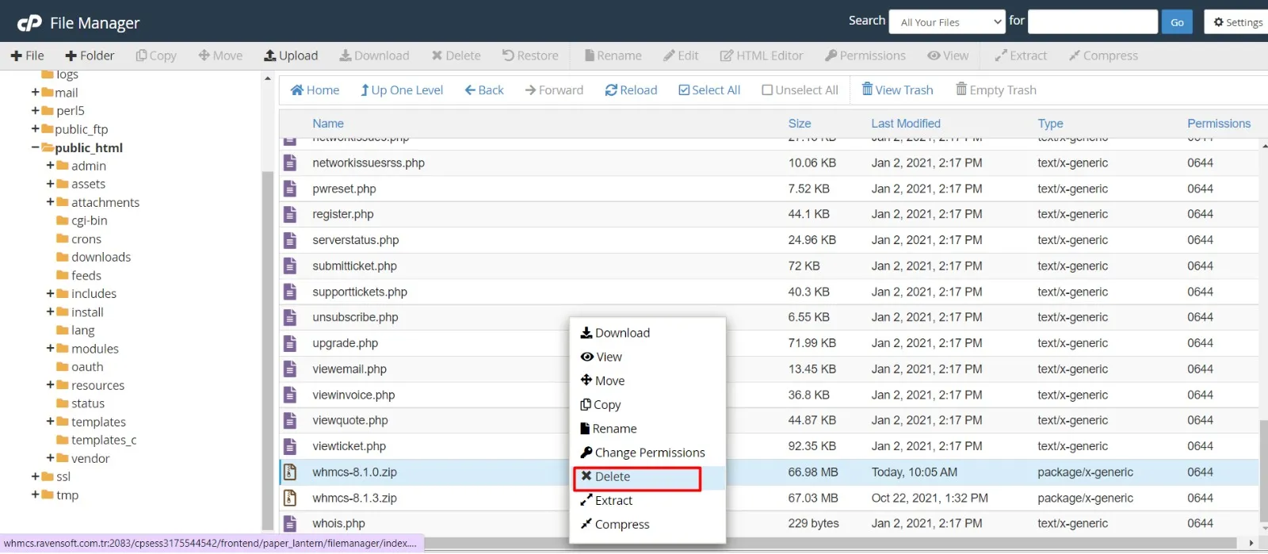Click the cPanel logo

29,23
